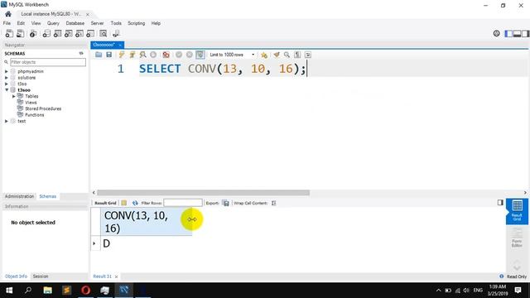
Task: Click the create new function icon
Action: (90, 33)
